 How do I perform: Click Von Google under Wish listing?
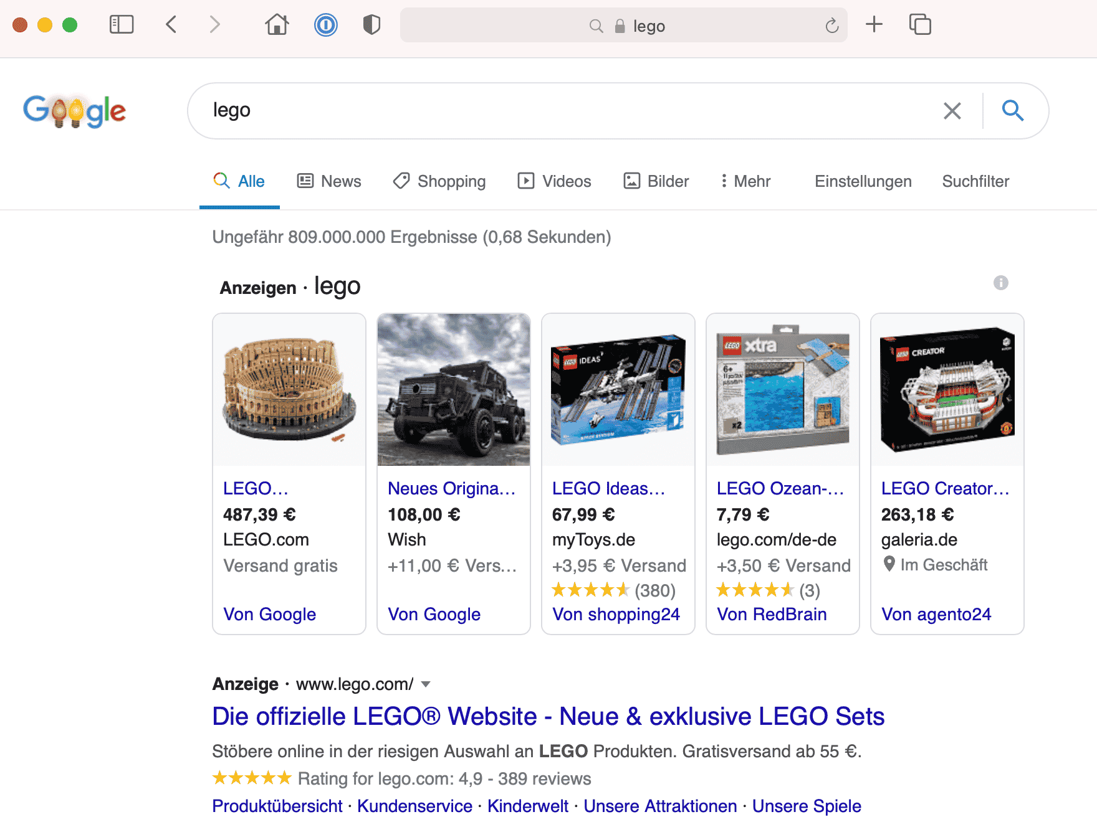(x=434, y=614)
